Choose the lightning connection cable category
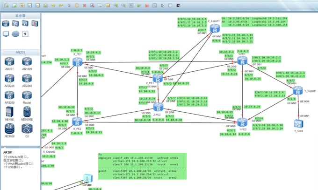The image size is (318, 190). pyautogui.click(x=25, y=34)
